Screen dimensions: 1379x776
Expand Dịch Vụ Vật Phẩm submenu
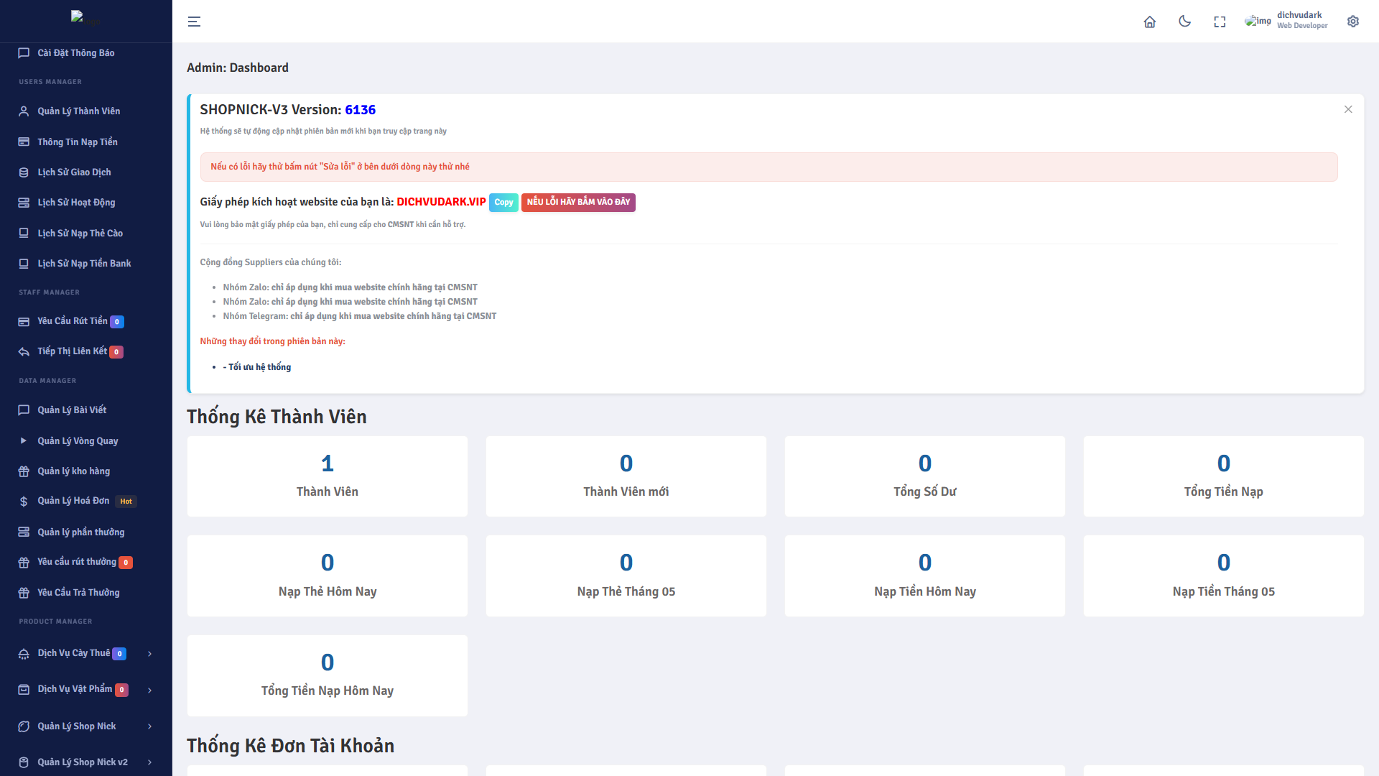149,690
